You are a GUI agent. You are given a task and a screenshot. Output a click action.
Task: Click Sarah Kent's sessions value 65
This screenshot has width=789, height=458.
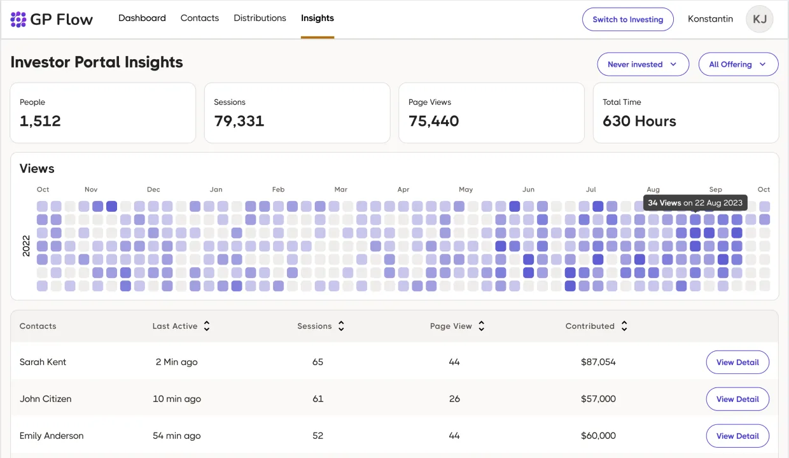click(318, 362)
